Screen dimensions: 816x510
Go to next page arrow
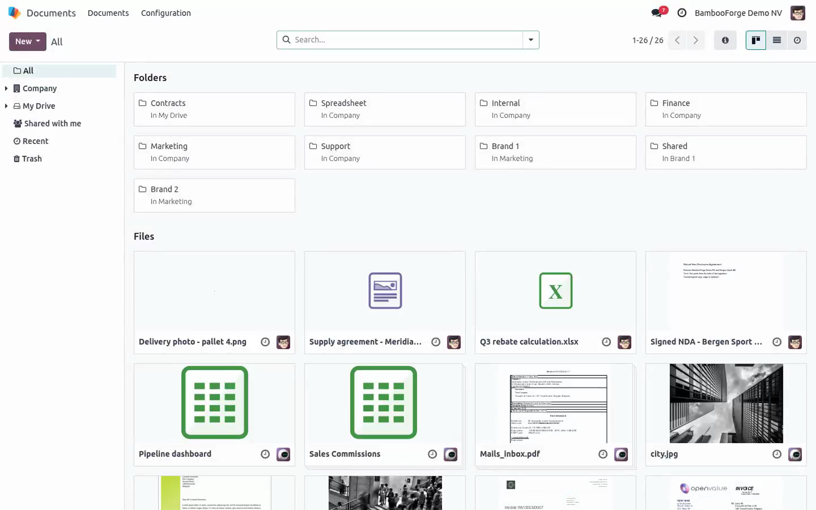click(x=696, y=40)
